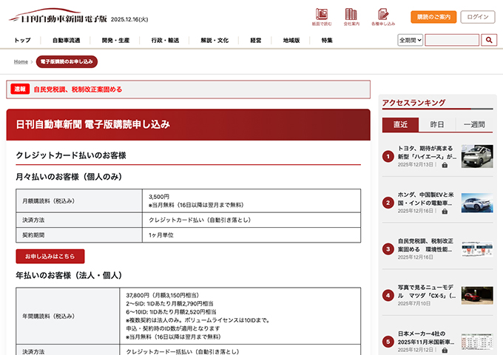Screen dimensions: 503x355
Task: Click the rank 1 number badge
Action: click(x=388, y=157)
